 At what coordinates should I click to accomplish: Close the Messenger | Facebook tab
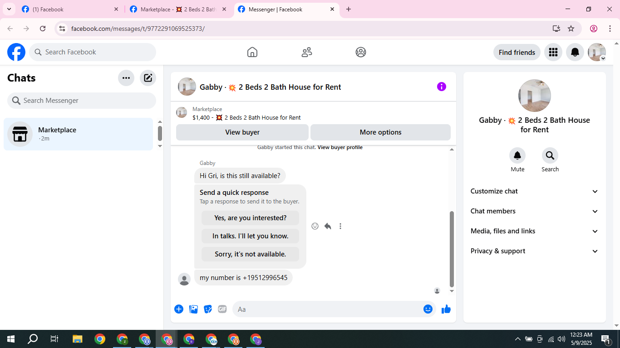[332, 9]
